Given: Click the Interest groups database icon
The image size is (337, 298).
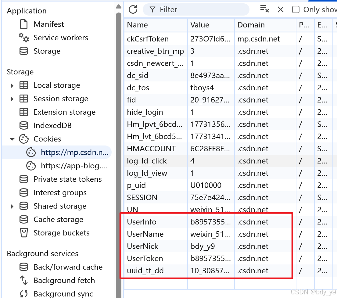Looking at the screenshot, I should [24, 193].
